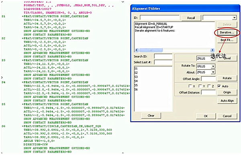Uncheck the Auto checkbox
241x155 pixels.
coord(219,86)
